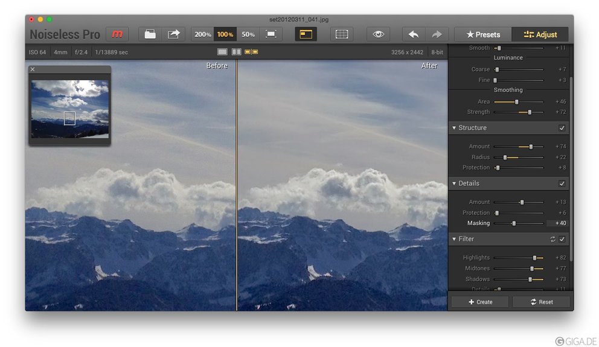Open an image file with folder icon
Image resolution: width=599 pixels, height=347 pixels.
pyautogui.click(x=150, y=34)
